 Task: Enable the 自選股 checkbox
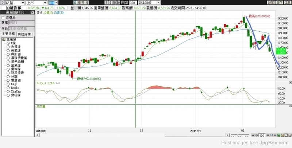point(3,17)
